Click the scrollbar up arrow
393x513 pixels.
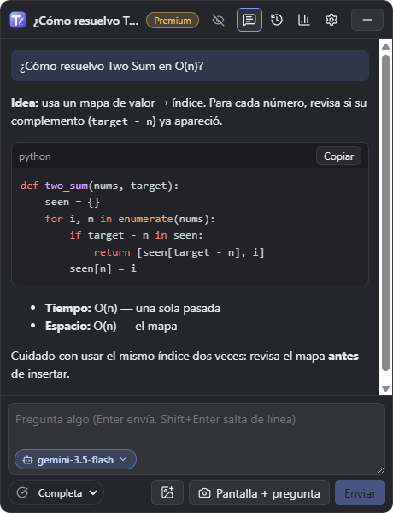point(385,47)
